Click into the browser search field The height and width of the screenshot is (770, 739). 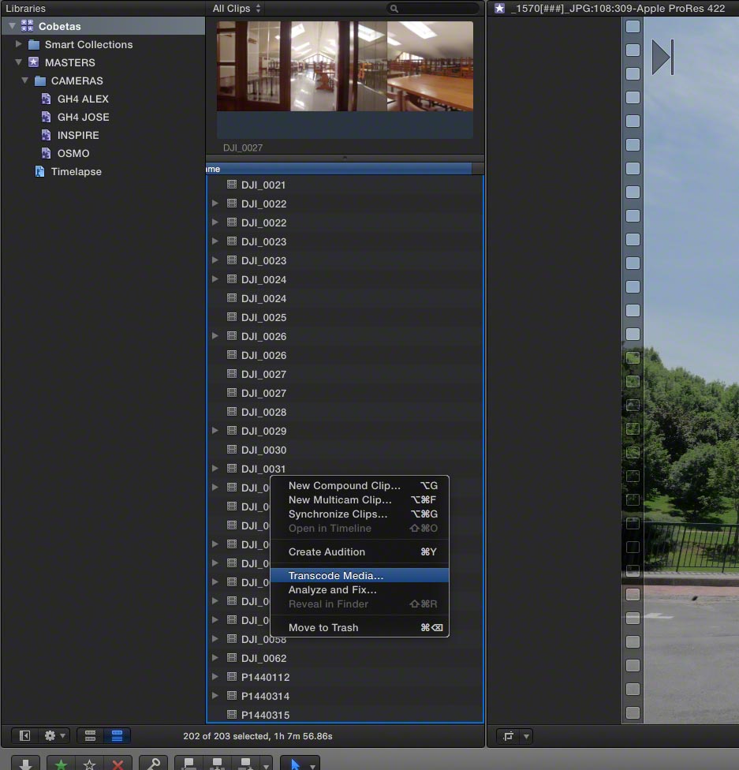point(432,9)
